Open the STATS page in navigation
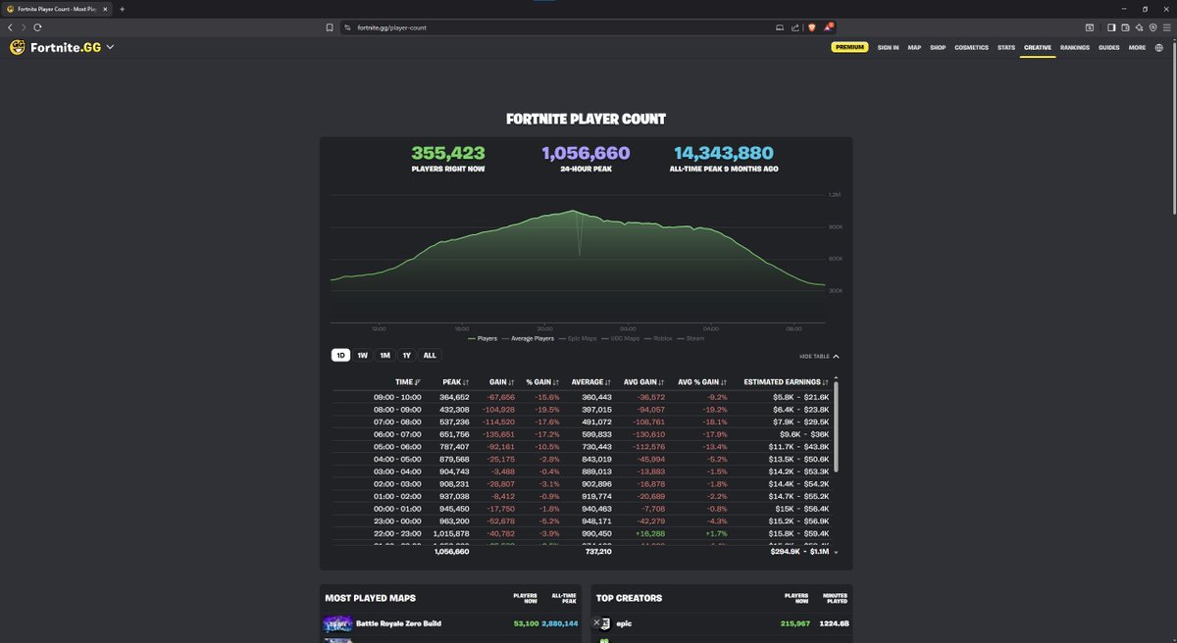The image size is (1177, 643). 1006,47
